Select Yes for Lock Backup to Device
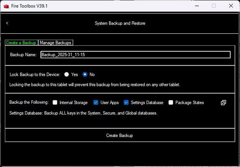 click(67, 75)
